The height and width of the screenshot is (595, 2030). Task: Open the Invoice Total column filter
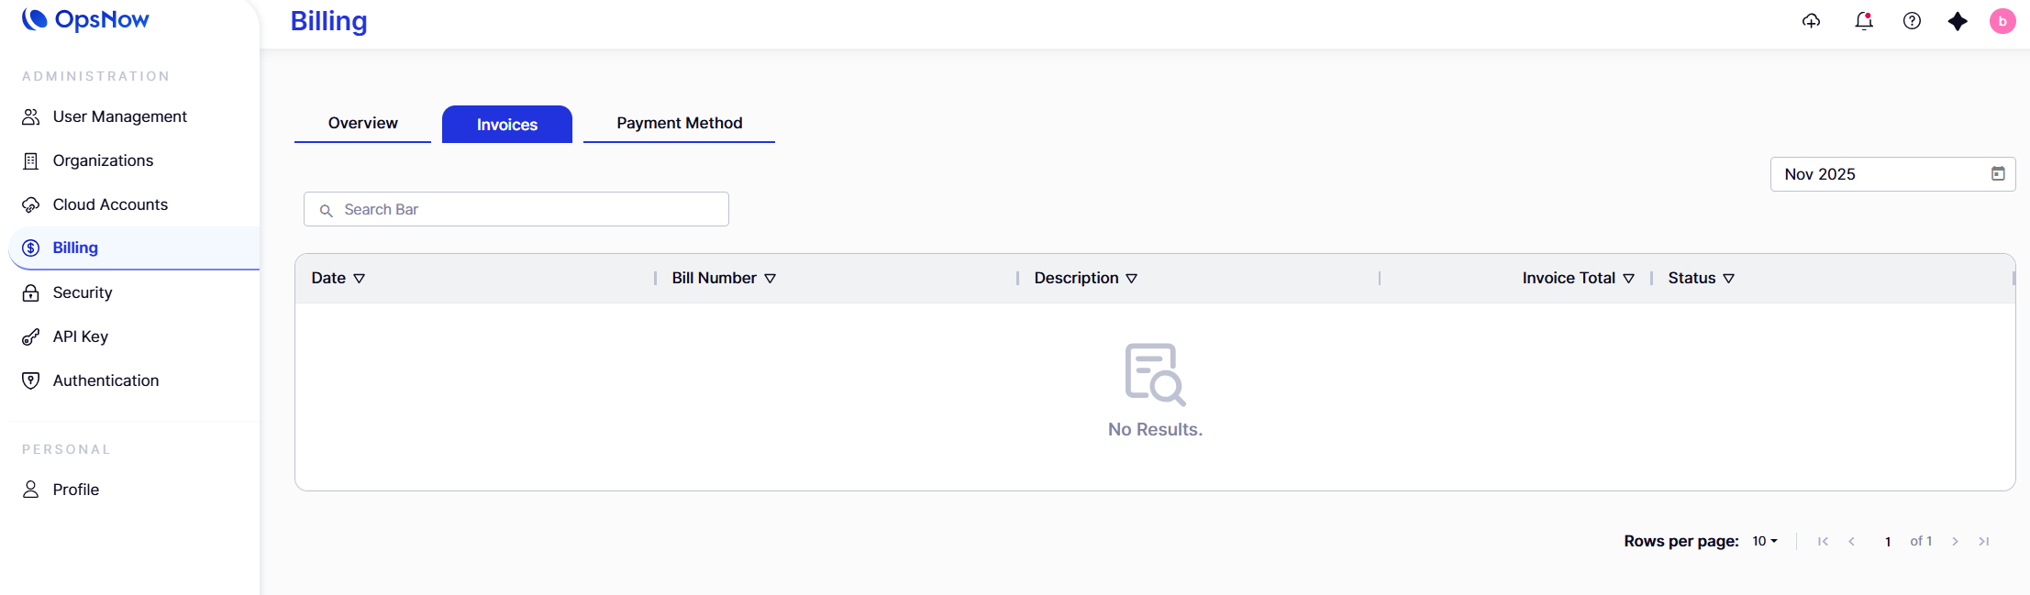1628,279
